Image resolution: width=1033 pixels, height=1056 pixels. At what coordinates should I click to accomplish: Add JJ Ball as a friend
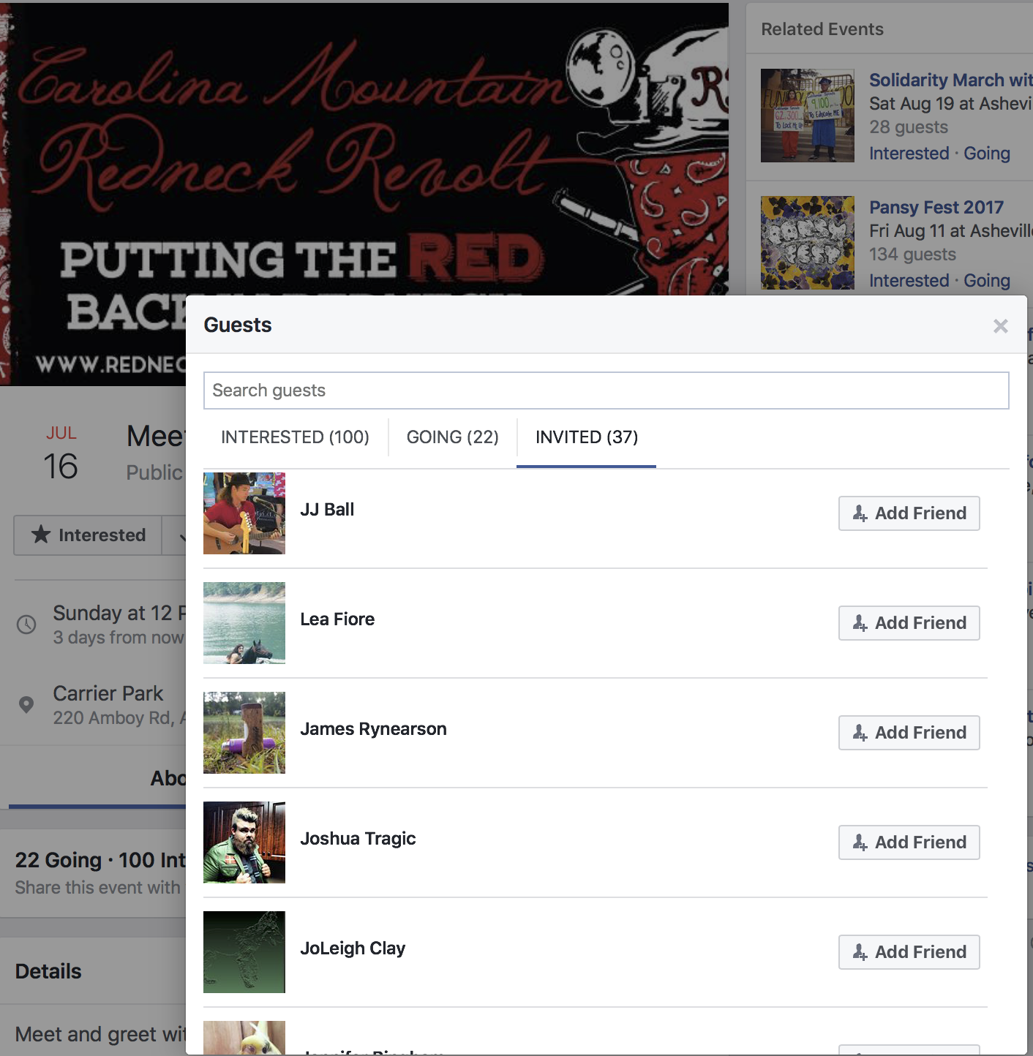pos(909,513)
